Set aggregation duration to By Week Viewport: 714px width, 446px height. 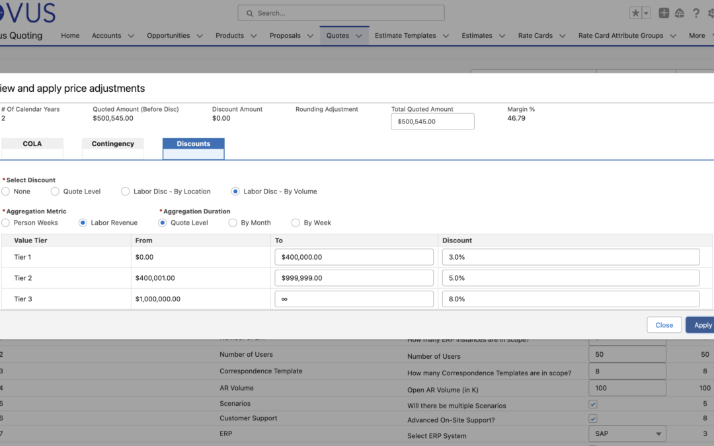point(296,223)
